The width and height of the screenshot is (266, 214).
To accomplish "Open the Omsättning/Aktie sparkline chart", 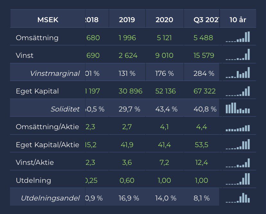I will [238, 128].
